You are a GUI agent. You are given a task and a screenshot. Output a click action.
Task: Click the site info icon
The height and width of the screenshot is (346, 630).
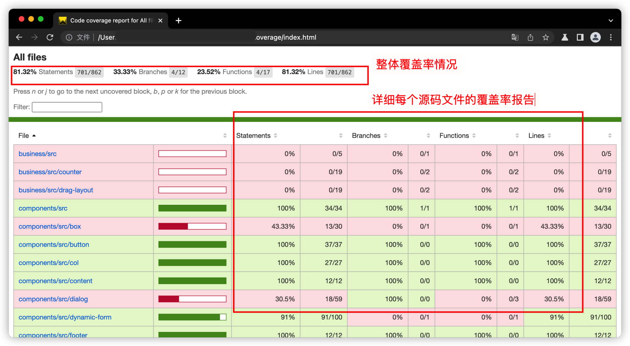69,37
